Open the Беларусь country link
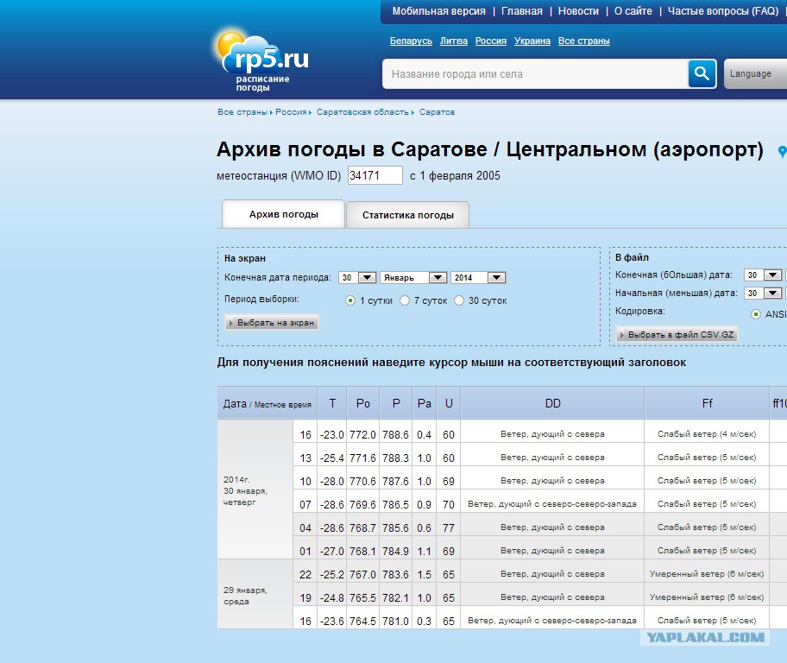The image size is (787, 663). [x=411, y=41]
